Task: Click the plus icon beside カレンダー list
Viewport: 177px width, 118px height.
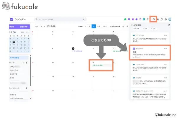Action: tap(24, 63)
